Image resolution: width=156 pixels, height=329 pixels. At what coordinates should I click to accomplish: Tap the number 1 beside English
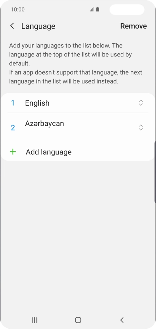[12, 103]
